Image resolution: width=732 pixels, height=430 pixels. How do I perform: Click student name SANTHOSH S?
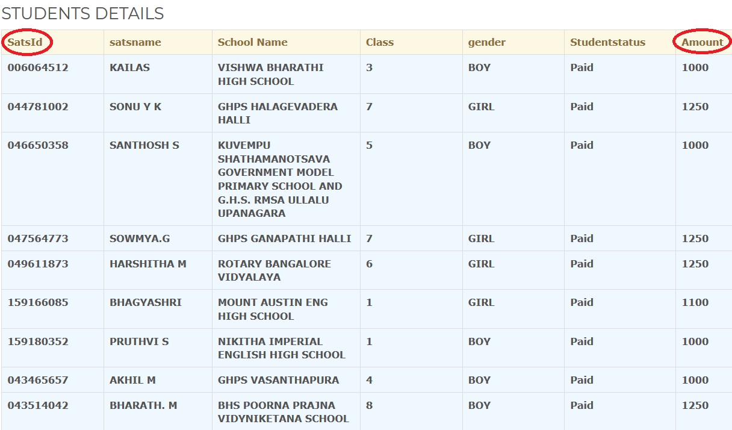144,145
